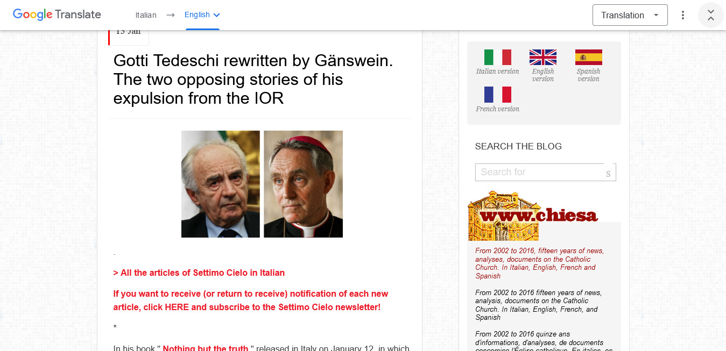Open the Google Translate logo link

[x=57, y=15]
